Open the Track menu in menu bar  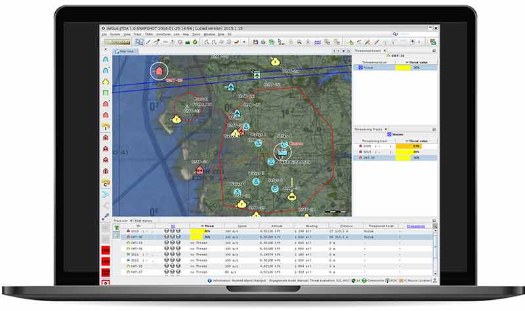[x=137, y=33]
